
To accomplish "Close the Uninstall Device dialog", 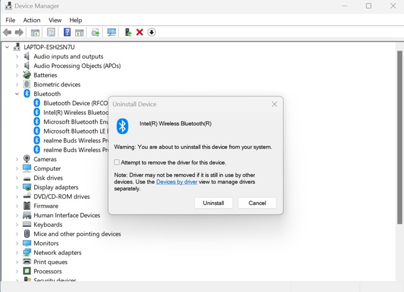I will pos(274,104).
